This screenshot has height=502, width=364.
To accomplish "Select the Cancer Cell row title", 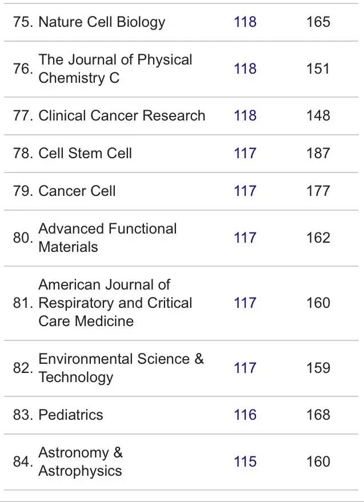I will [x=77, y=191].
